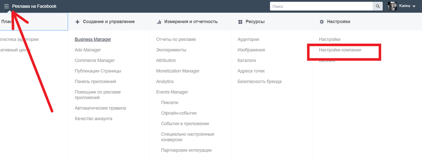Open Настройки компании

(x=340, y=50)
